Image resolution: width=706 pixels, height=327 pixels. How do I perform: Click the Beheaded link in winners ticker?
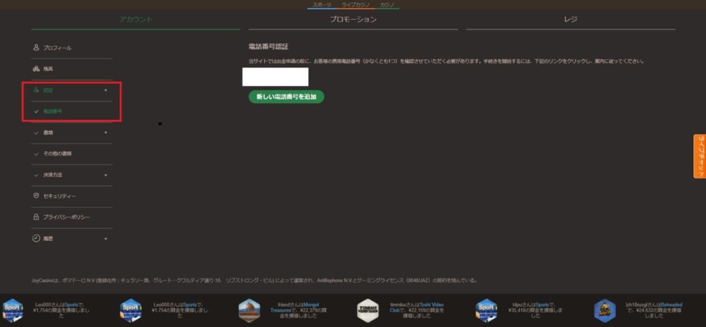(671, 305)
